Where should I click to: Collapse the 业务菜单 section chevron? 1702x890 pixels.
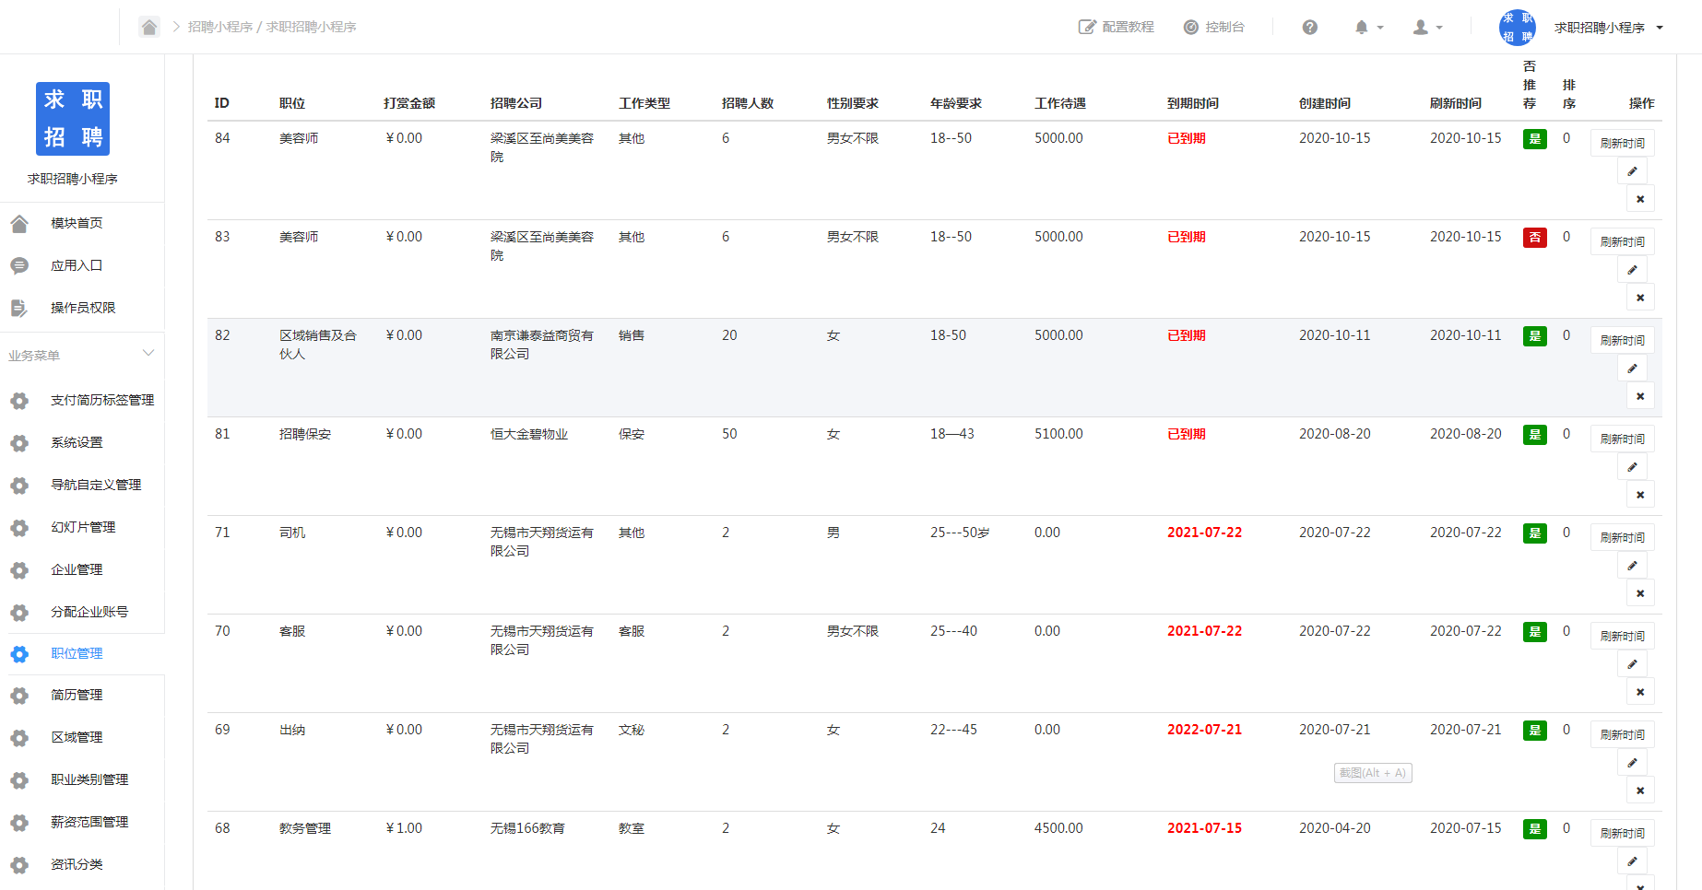[148, 354]
